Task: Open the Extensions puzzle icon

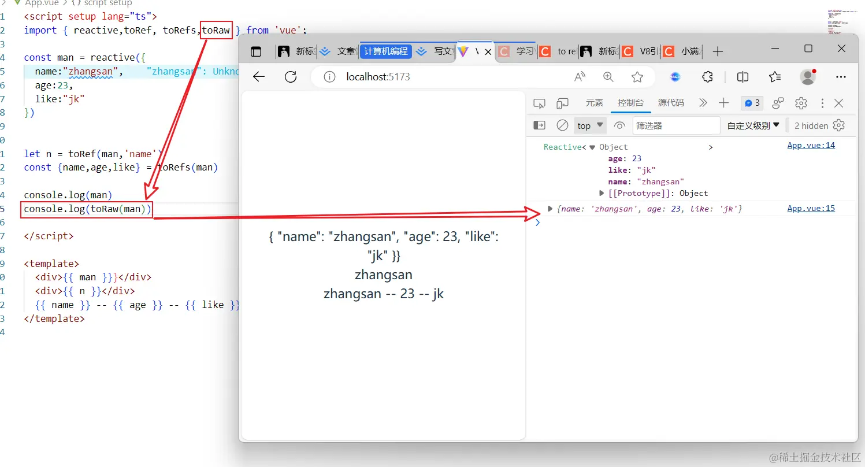Action: click(x=707, y=77)
